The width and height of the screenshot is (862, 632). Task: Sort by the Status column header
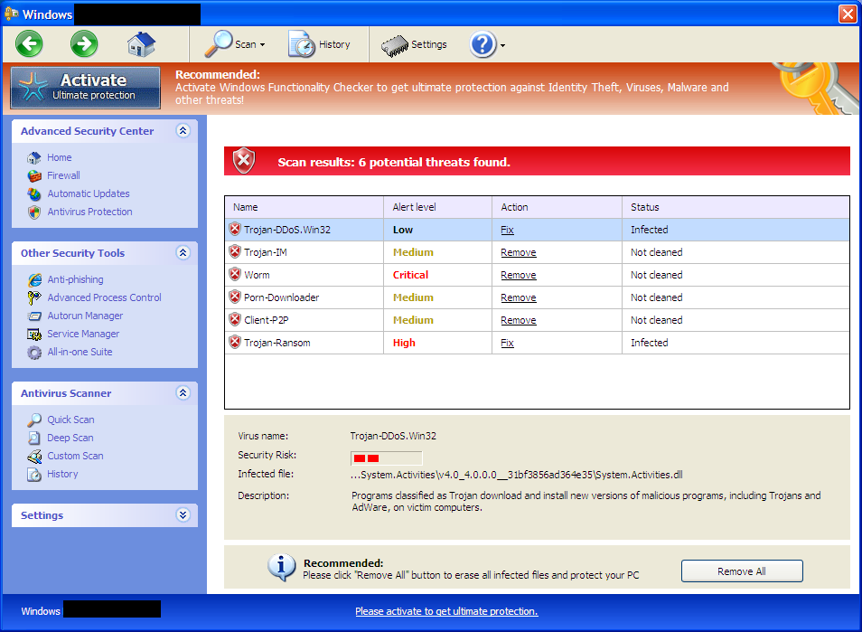coord(736,207)
